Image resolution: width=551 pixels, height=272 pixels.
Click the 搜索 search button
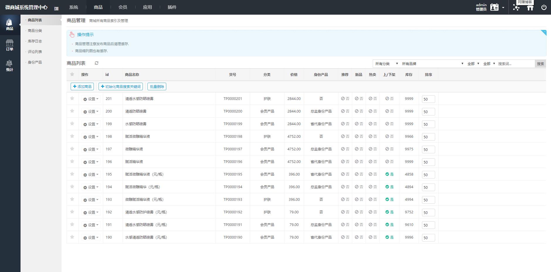(x=540, y=64)
